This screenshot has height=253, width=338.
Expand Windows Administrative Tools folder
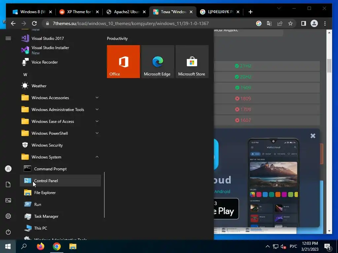pos(60,109)
